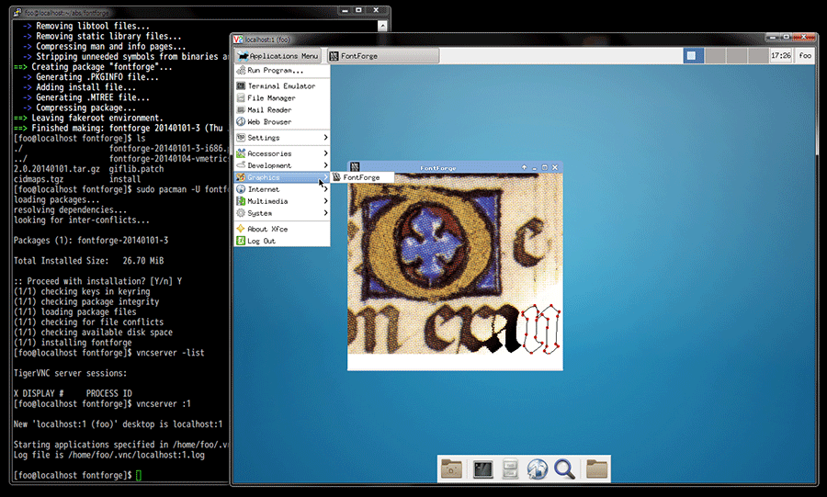Open the Applications Menu button in Xfce panel

(278, 56)
